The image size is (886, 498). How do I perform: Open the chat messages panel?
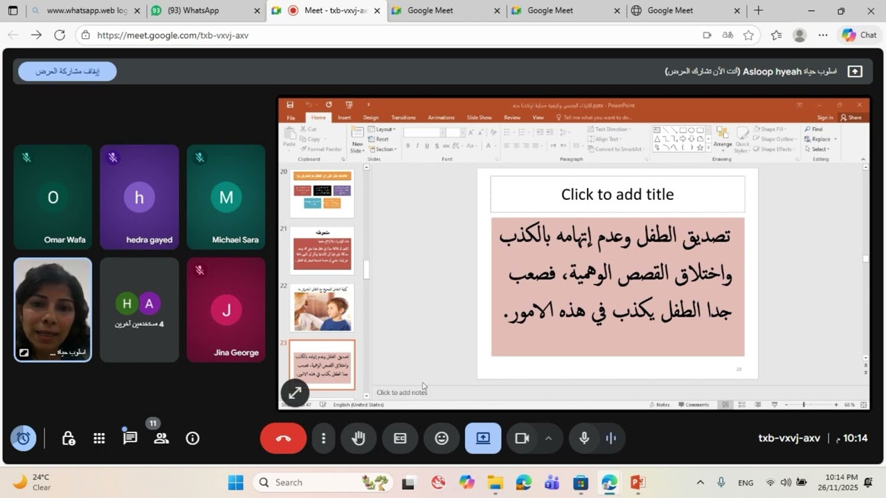(x=130, y=438)
